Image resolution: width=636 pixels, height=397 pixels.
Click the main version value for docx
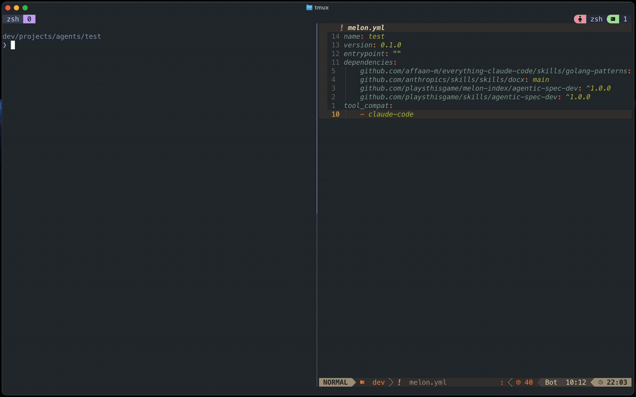(x=541, y=80)
